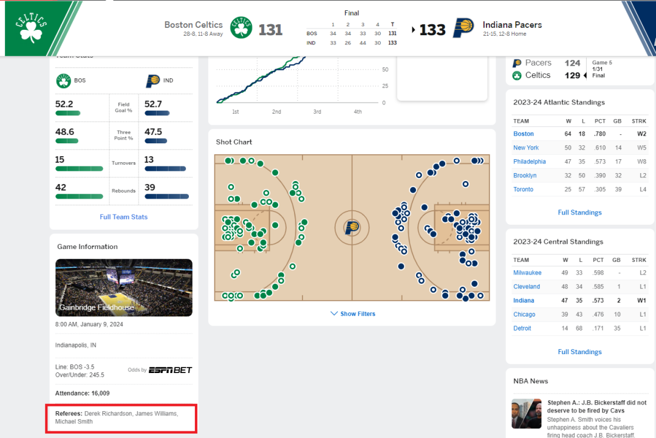Click the PCT column header in Central Standings
Image resolution: width=656 pixels, height=438 pixels.
click(598, 260)
